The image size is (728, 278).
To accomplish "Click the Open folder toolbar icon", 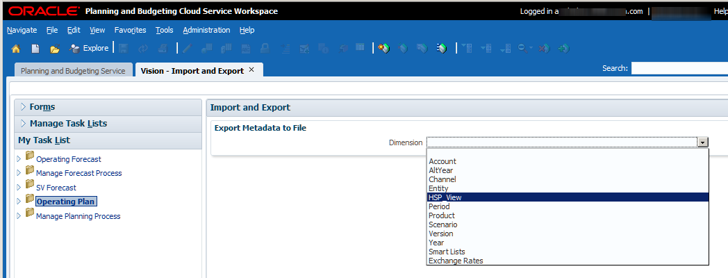I will 55,49.
